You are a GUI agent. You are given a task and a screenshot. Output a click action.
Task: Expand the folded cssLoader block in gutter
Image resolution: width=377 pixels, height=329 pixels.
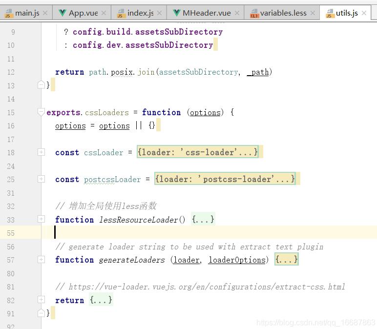42,152
